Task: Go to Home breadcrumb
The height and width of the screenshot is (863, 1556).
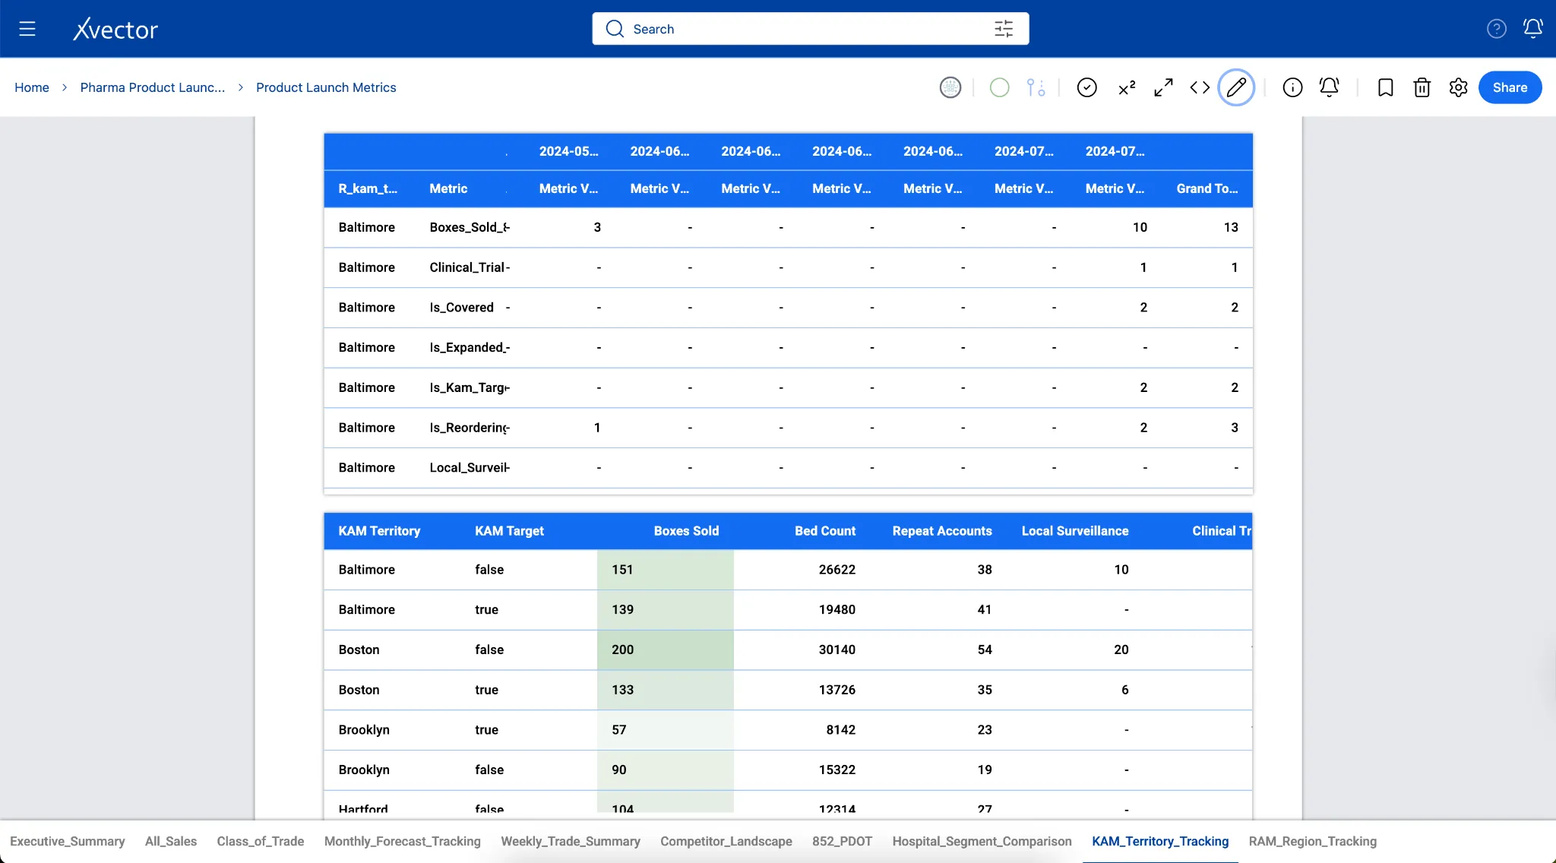Action: 32,87
